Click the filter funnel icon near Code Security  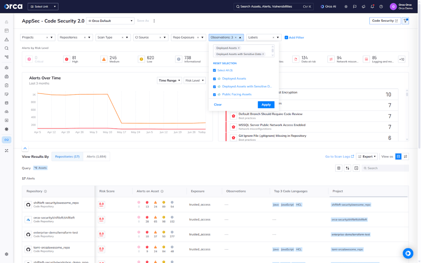tap(405, 21)
